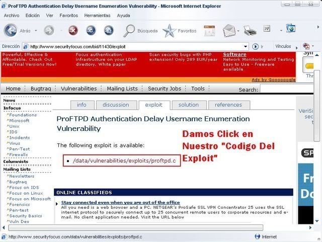The width and height of the screenshot is (322, 242).
Task: Click the Messenger toolbar icon
Action: [x=291, y=29]
